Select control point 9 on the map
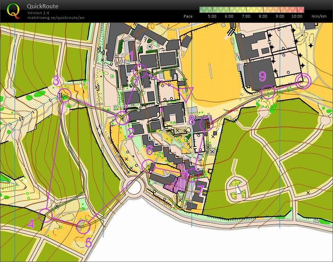Image resolution: width=333 pixels, height=262 pixels. (268, 91)
